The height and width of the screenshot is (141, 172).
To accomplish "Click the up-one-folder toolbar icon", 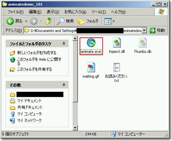I will [x=49, y=21].
